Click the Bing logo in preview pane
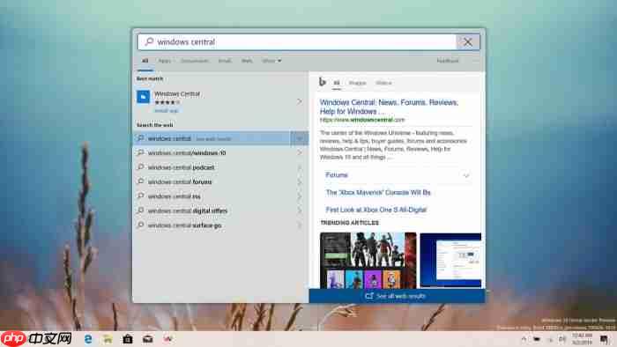The image size is (617, 347). (x=323, y=82)
